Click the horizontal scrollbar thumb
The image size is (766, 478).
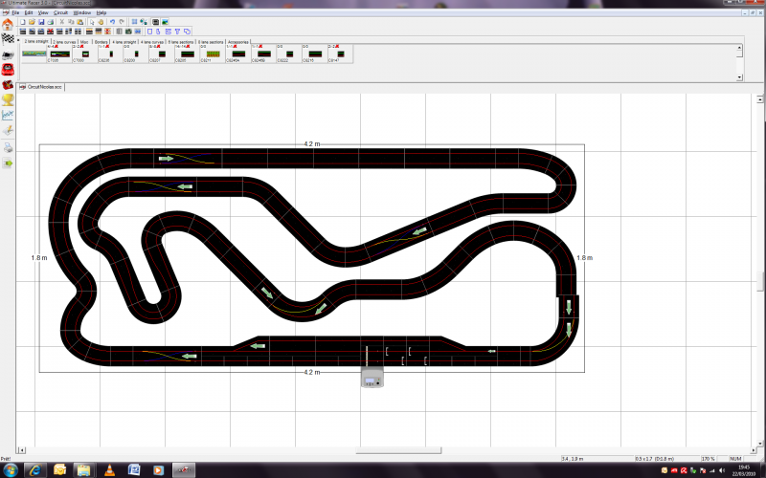(383, 450)
